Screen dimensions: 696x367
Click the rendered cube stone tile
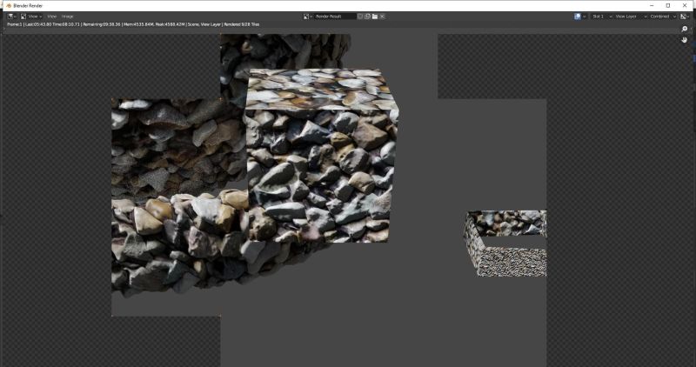pyautogui.click(x=322, y=156)
